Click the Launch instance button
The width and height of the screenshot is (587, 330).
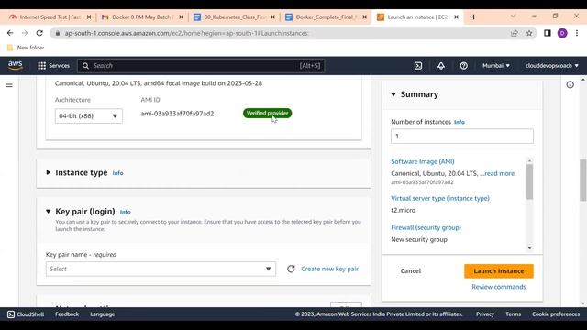click(x=499, y=271)
